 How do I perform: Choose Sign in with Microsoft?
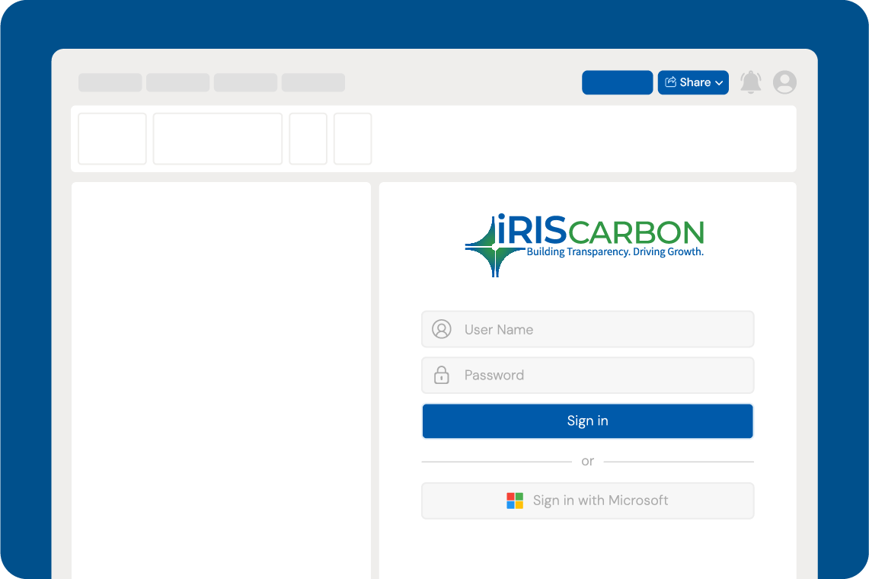tap(587, 501)
